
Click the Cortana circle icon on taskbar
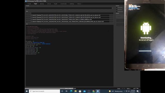tap(62, 91)
